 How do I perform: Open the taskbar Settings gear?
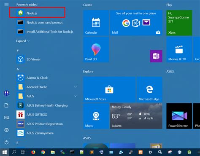pos(150,152)
